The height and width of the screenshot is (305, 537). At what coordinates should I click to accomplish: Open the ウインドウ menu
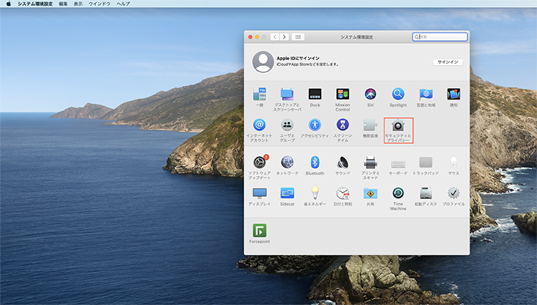tap(99, 4)
